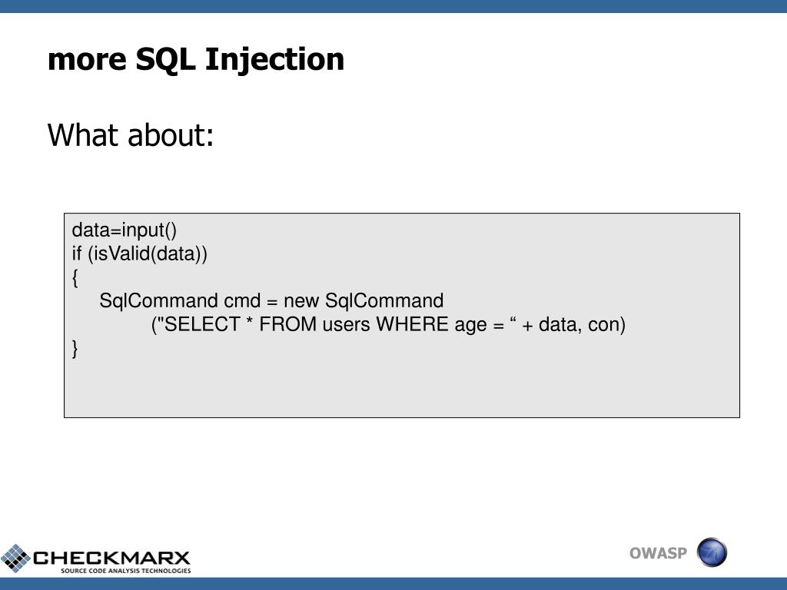Click '+ data, con)' at query end
Screen dimensions: 787x590
coord(573,324)
